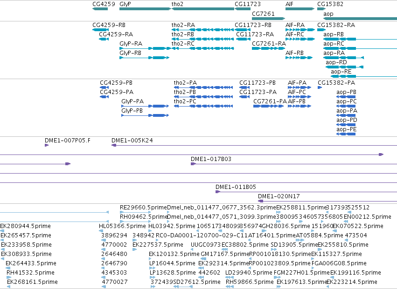Open the CG11723-RB transcript
The height and width of the screenshot is (289, 397).
pyautogui.click(x=253, y=25)
